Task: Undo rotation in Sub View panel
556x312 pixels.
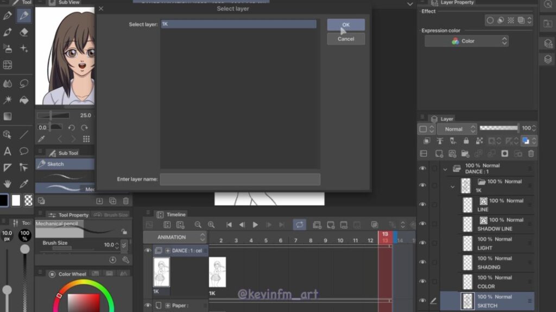Action: (71, 128)
